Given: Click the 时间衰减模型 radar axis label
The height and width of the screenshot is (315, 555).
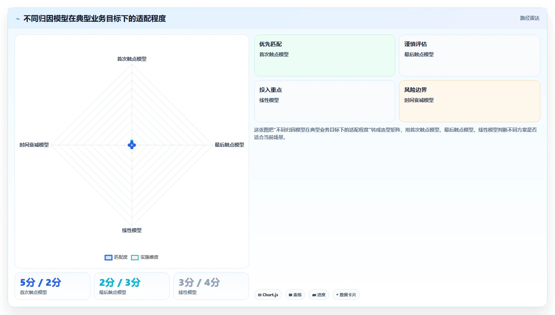Looking at the screenshot, I should pyautogui.click(x=34, y=145).
